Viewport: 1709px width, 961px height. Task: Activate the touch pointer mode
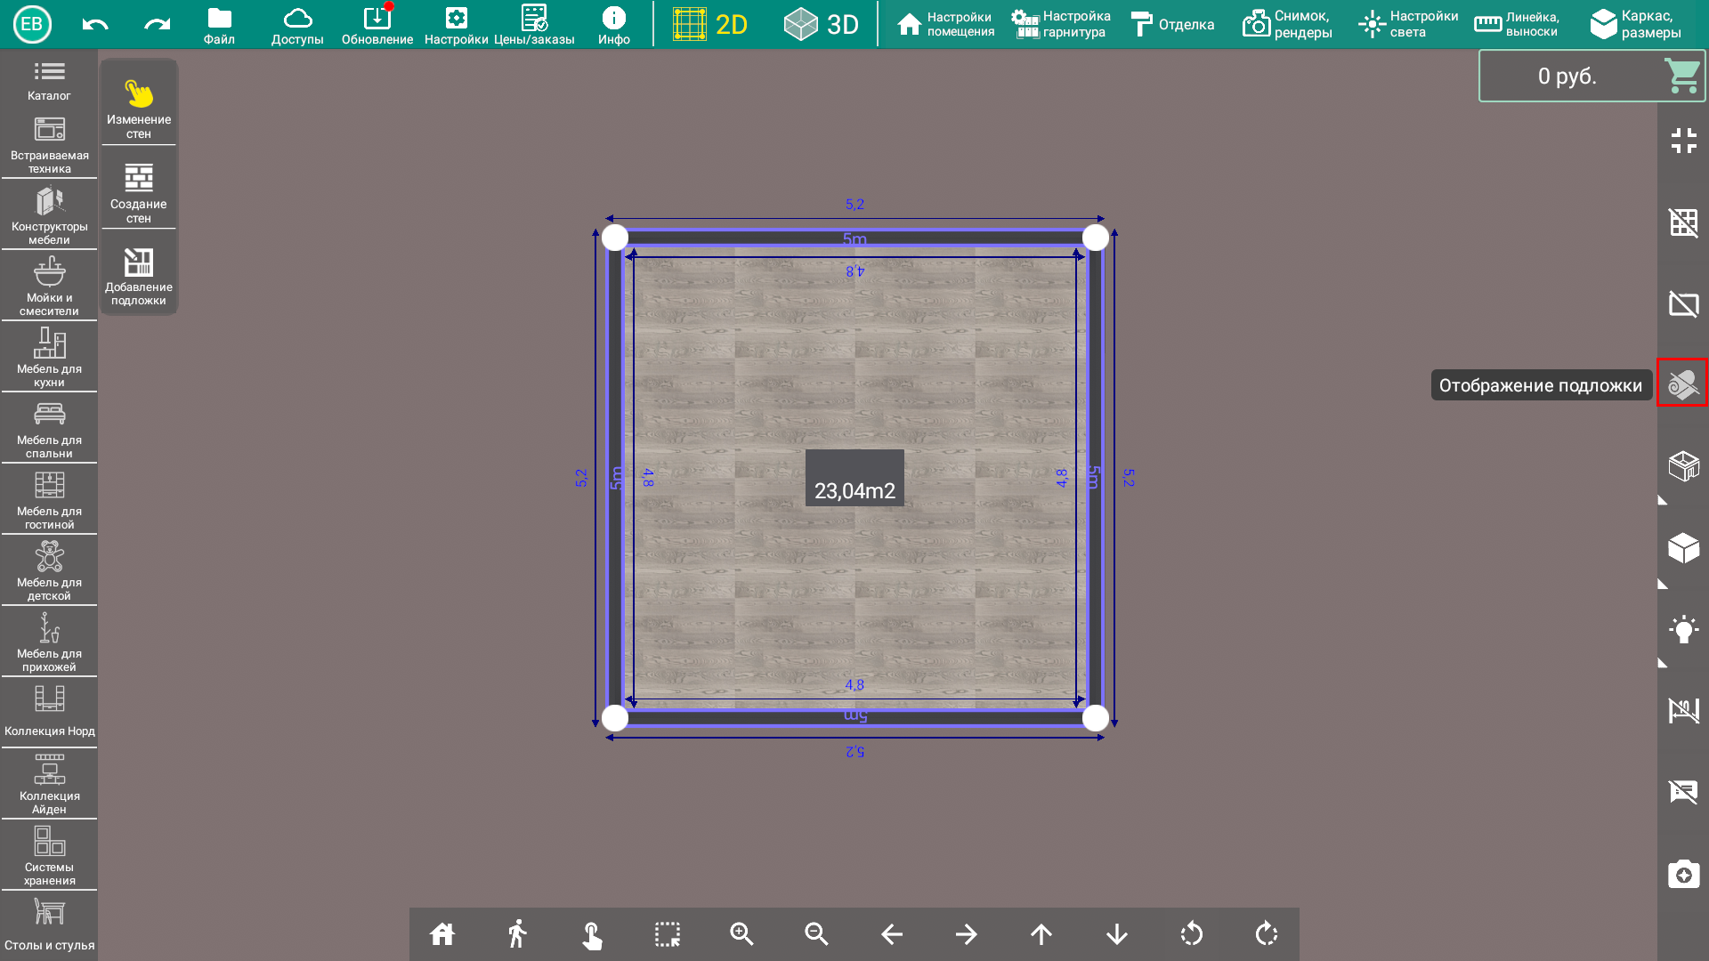tap(592, 934)
